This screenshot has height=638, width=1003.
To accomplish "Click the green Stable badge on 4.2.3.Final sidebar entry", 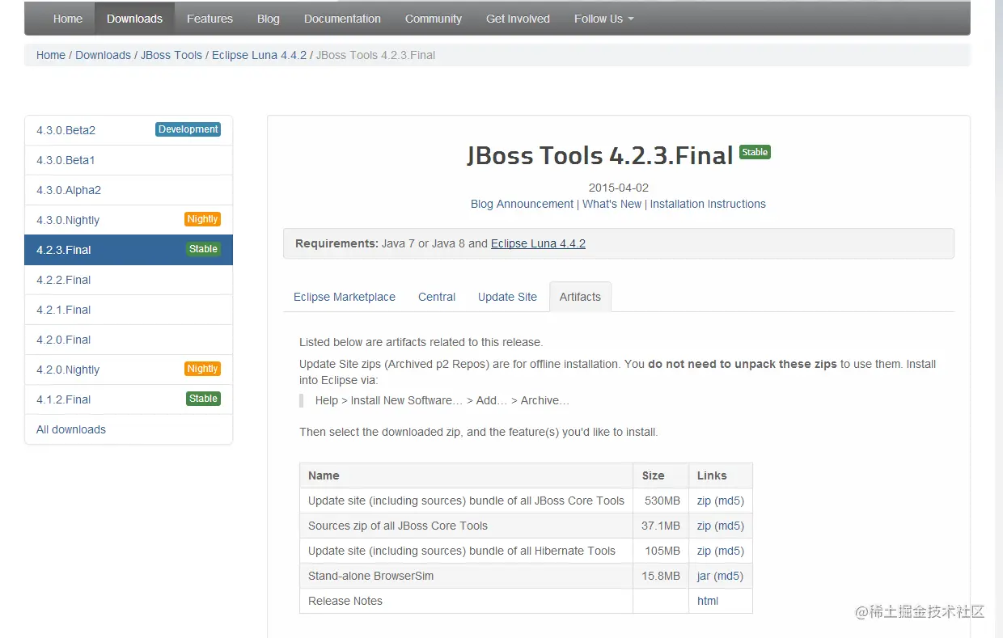I will coord(203,249).
